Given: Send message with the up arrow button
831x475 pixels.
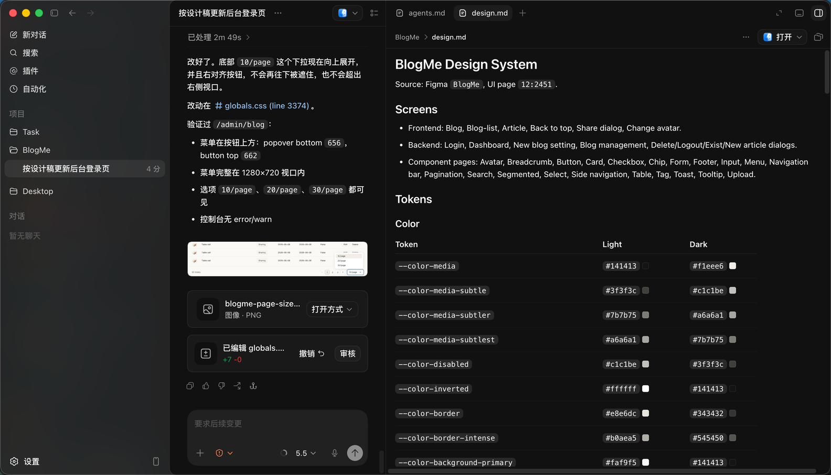Looking at the screenshot, I should coord(355,453).
